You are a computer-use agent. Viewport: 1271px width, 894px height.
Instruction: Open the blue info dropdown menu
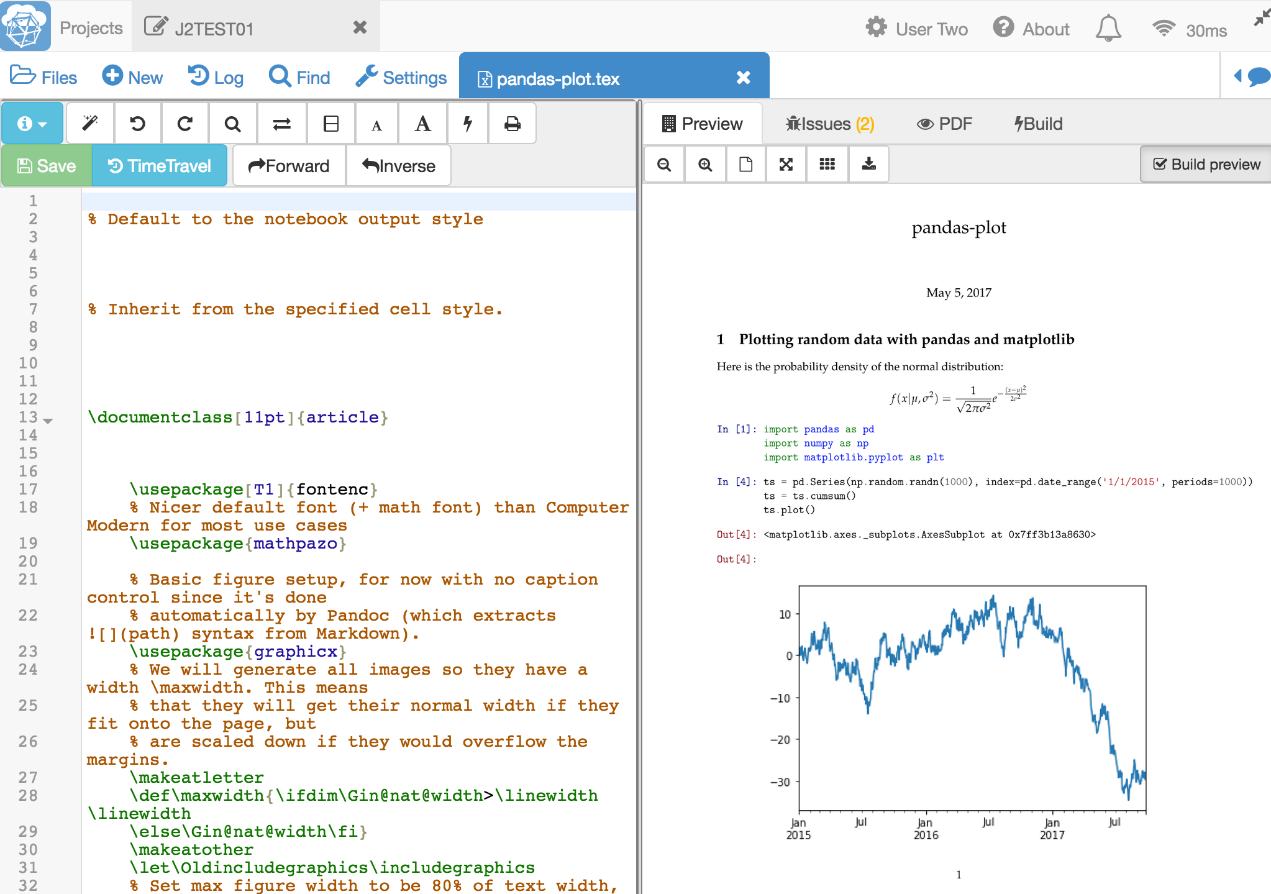pyautogui.click(x=32, y=124)
